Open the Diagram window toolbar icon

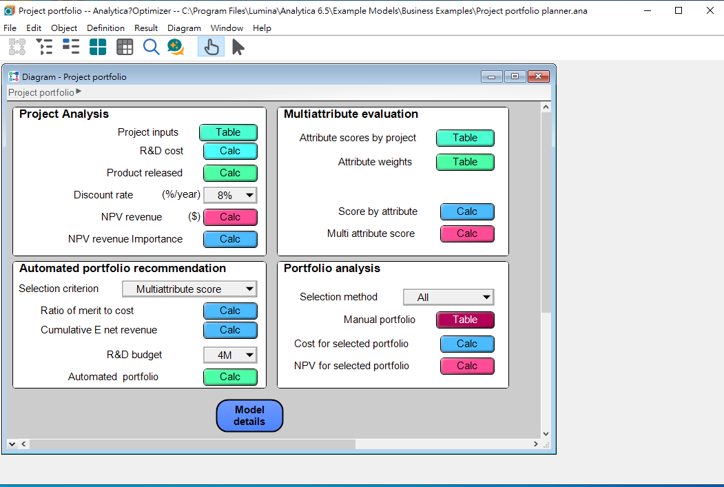(x=17, y=47)
